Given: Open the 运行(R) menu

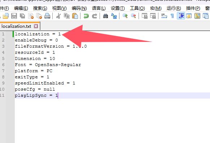Looking at the screenshot, I should coord(174,8).
